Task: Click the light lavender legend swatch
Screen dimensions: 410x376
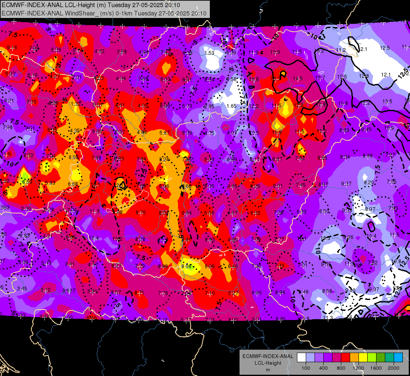Action: 310,358
